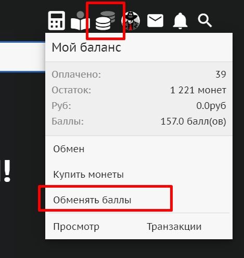
Task: Click the Баллы: label
Action: click(68, 121)
